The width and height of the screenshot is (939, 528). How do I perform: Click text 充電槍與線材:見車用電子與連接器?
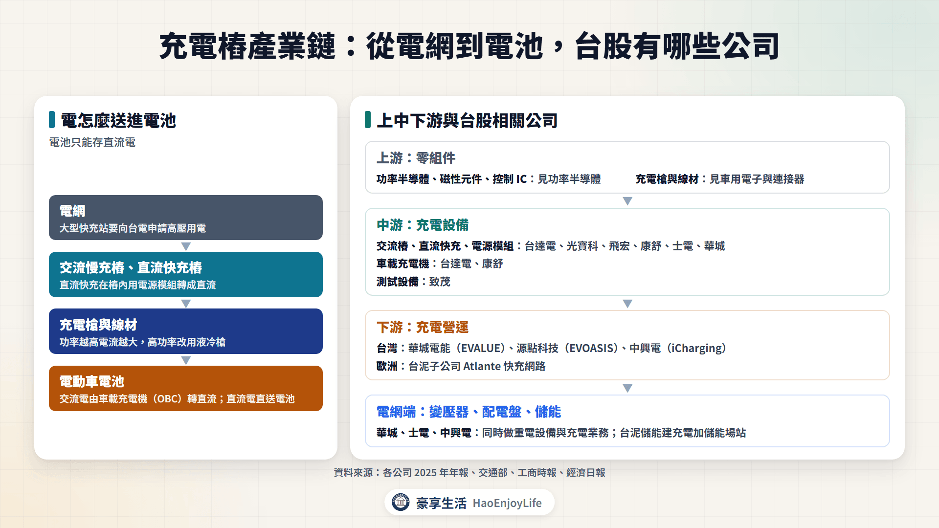pyautogui.click(x=720, y=179)
